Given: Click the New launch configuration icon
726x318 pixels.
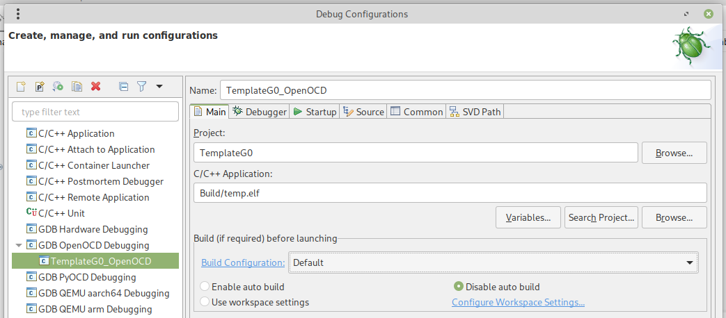Looking at the screenshot, I should coord(21,87).
